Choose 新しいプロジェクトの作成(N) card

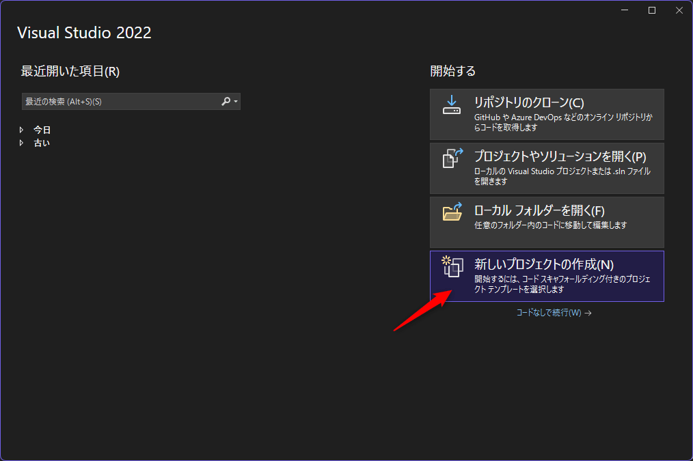coord(547,276)
